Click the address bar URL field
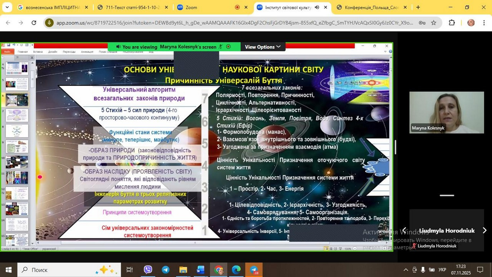The image size is (492, 277). [234, 23]
